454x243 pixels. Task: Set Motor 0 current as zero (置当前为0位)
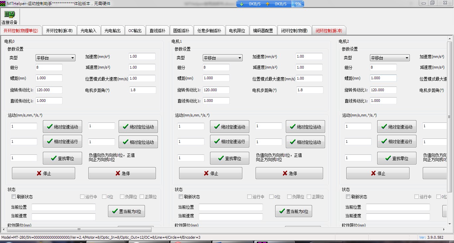126,211
